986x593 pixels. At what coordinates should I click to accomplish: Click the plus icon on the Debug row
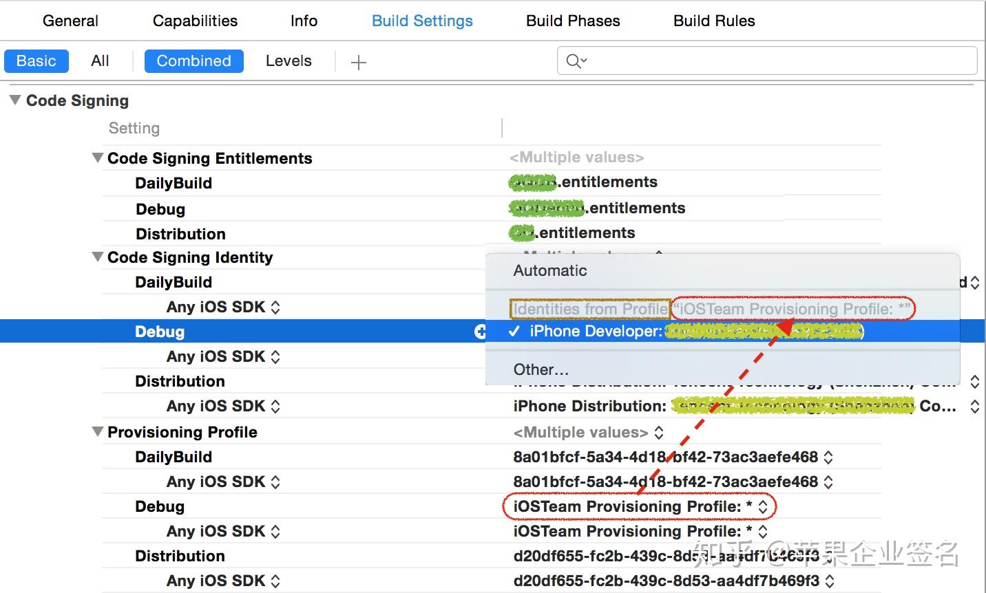[480, 332]
